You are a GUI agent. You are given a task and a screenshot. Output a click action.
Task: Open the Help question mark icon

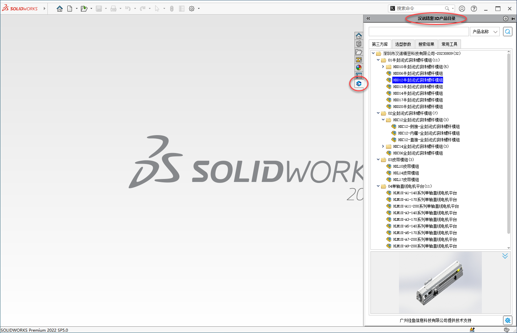(474, 9)
